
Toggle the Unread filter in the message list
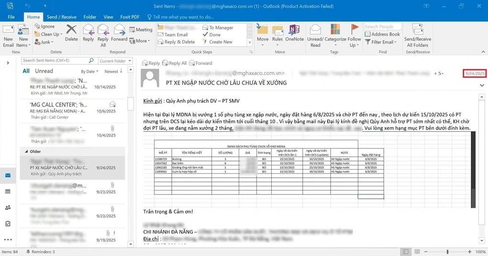(44, 71)
